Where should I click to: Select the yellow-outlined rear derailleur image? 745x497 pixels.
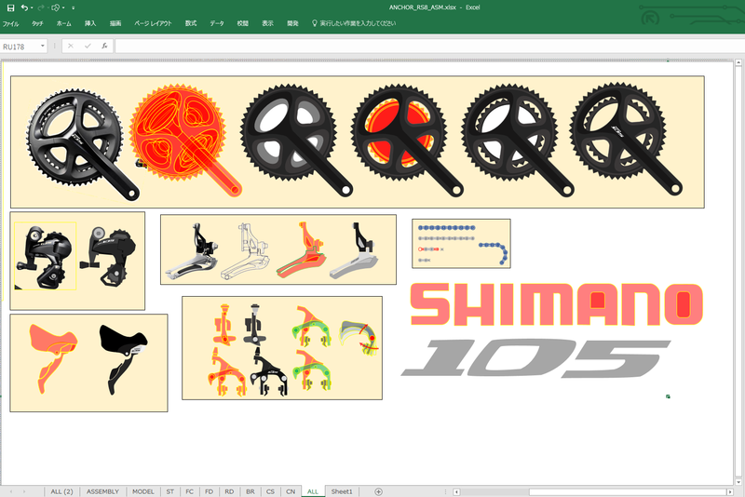[45, 256]
